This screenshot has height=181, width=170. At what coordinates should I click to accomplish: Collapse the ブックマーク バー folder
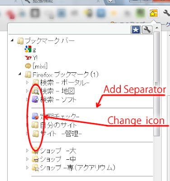[x=12, y=40]
